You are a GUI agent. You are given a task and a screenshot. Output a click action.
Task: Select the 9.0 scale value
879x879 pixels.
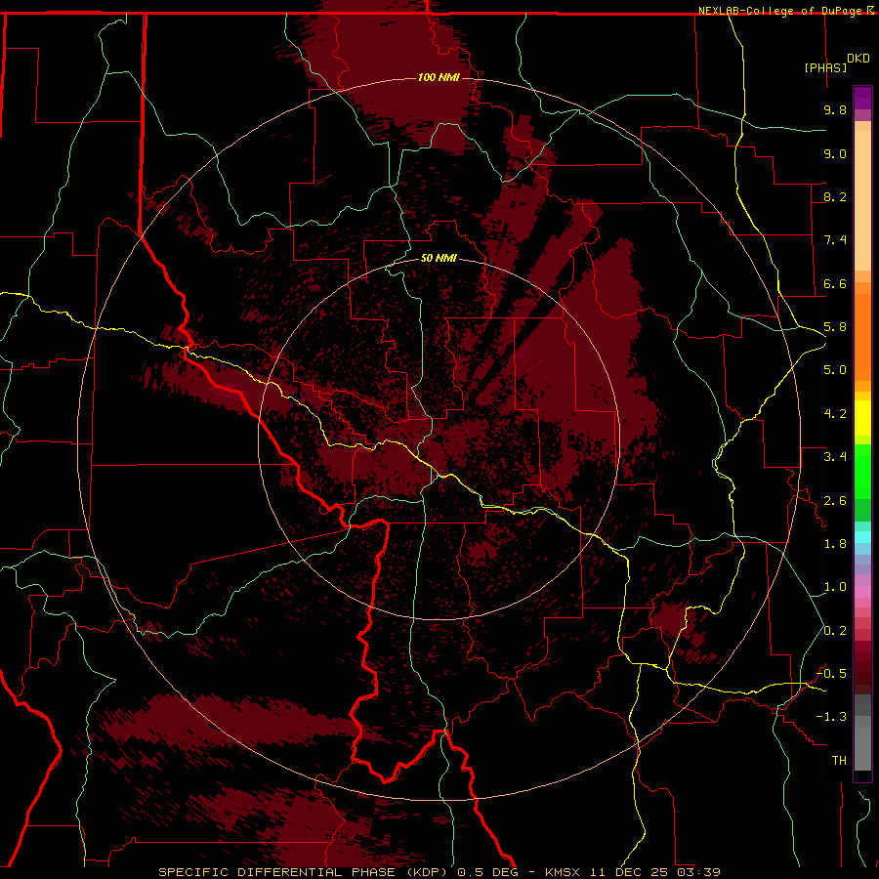pyautogui.click(x=835, y=153)
